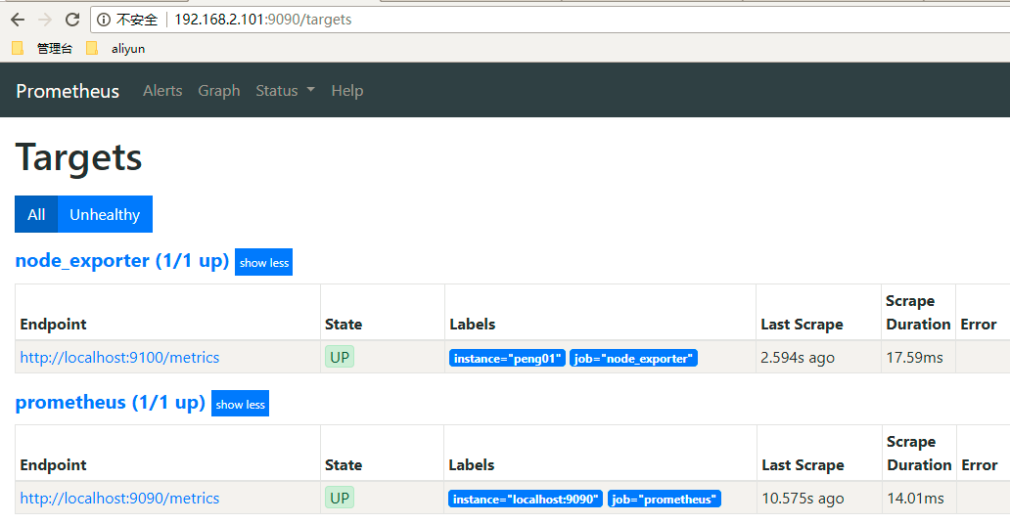Click the instance="localhost:9090" label badge
Viewport: 1010px width, 523px height.
click(526, 500)
